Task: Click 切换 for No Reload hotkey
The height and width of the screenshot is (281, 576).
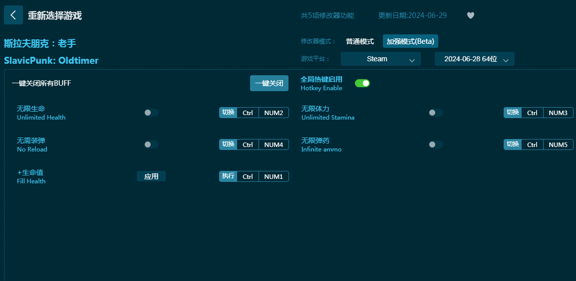Action: 228,144
